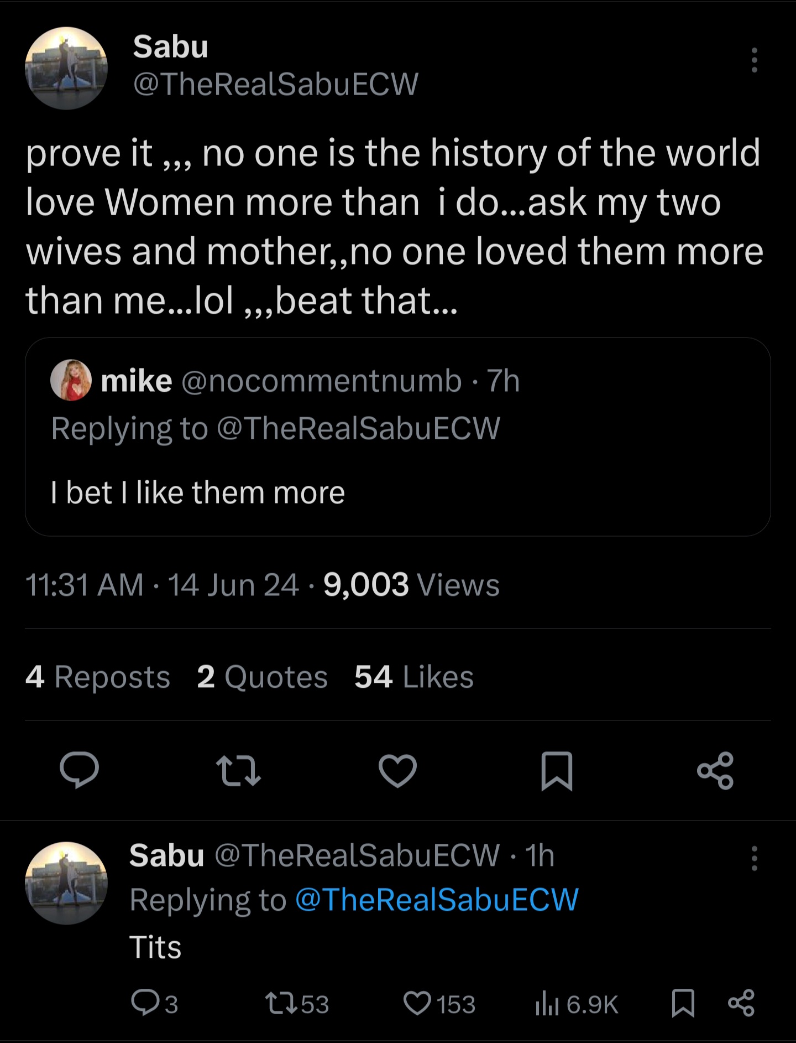
Task: Bookmark the 'Tits' reply
Action: (x=683, y=1003)
